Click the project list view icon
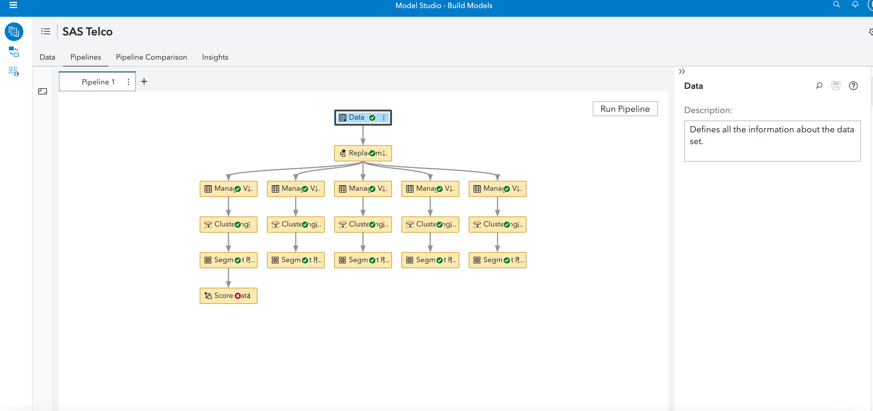This screenshot has width=873, height=411. [46, 31]
